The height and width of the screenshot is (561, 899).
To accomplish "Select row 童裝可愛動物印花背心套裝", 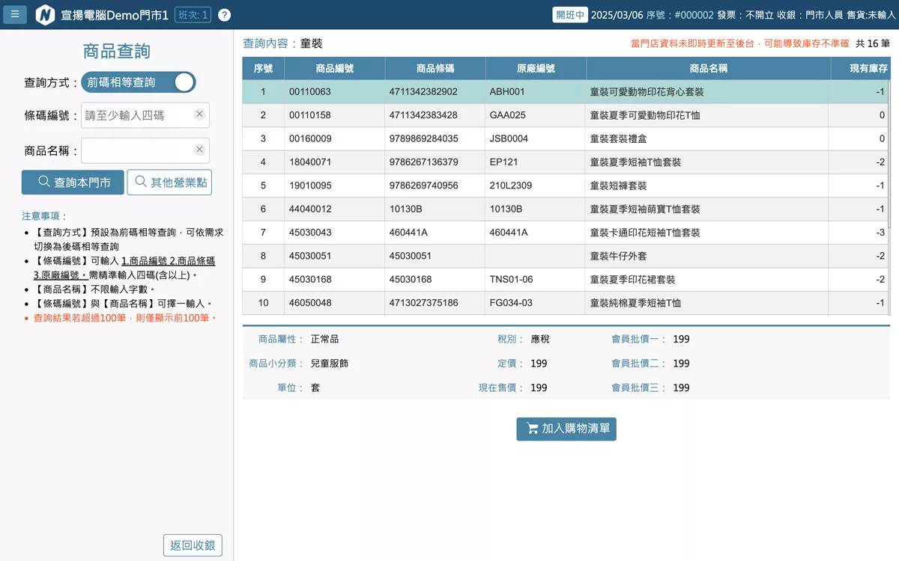I will coord(566,92).
